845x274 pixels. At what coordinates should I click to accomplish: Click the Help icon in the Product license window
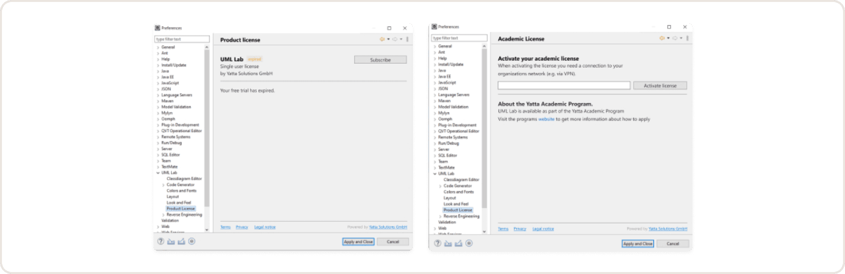161,241
